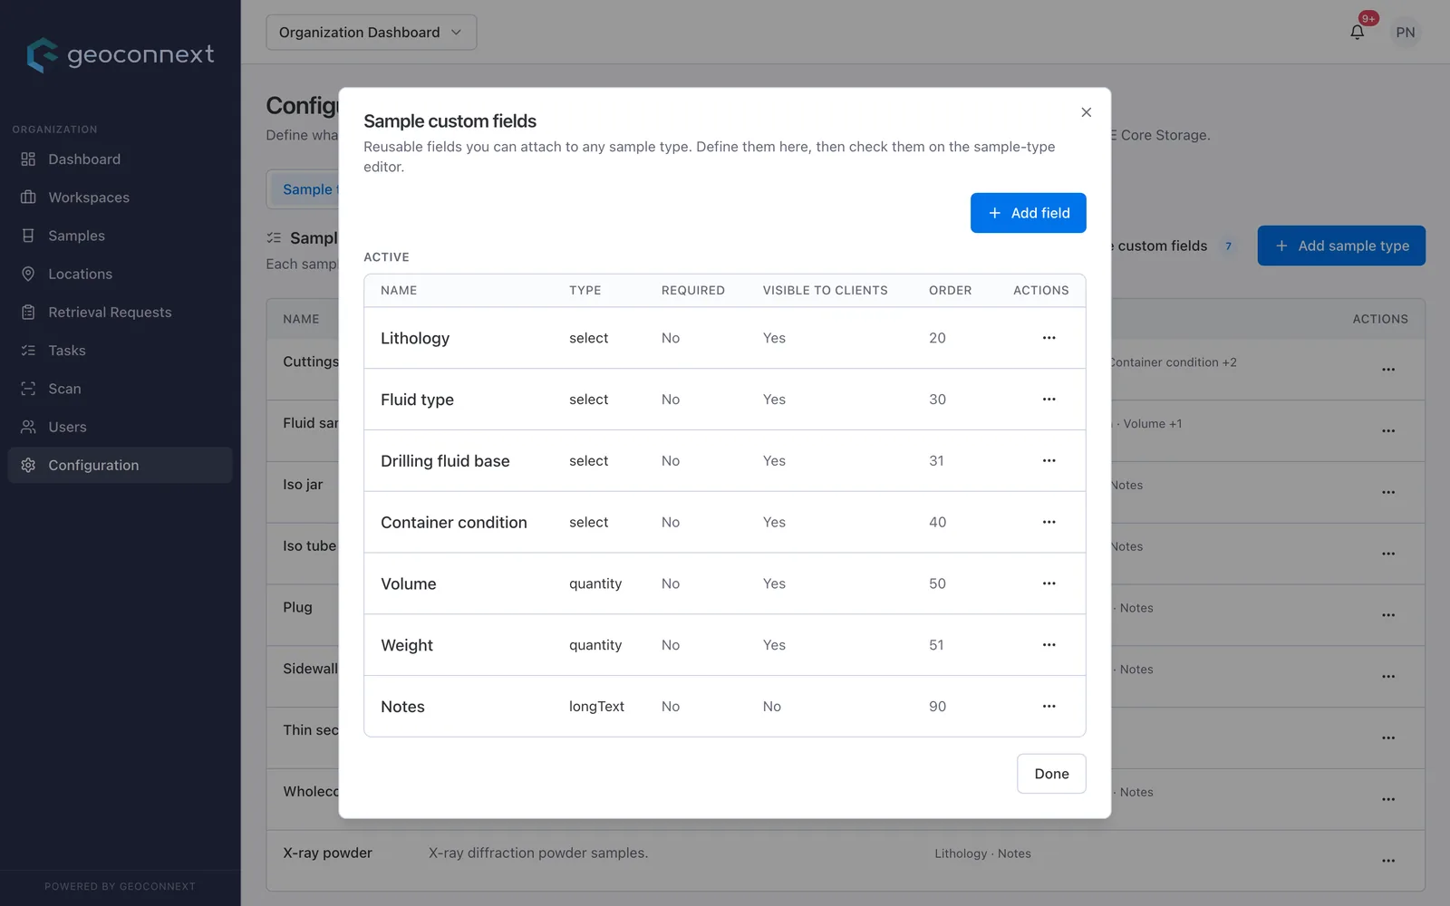Image resolution: width=1450 pixels, height=906 pixels.
Task: Open actions menu for Container condition field
Action: click(1049, 523)
